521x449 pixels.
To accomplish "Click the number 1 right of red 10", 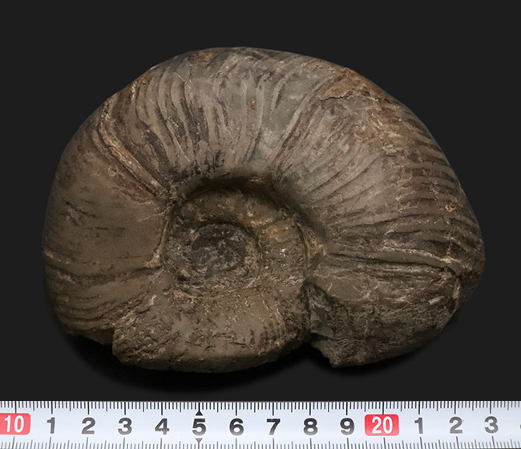I will 51,425.
